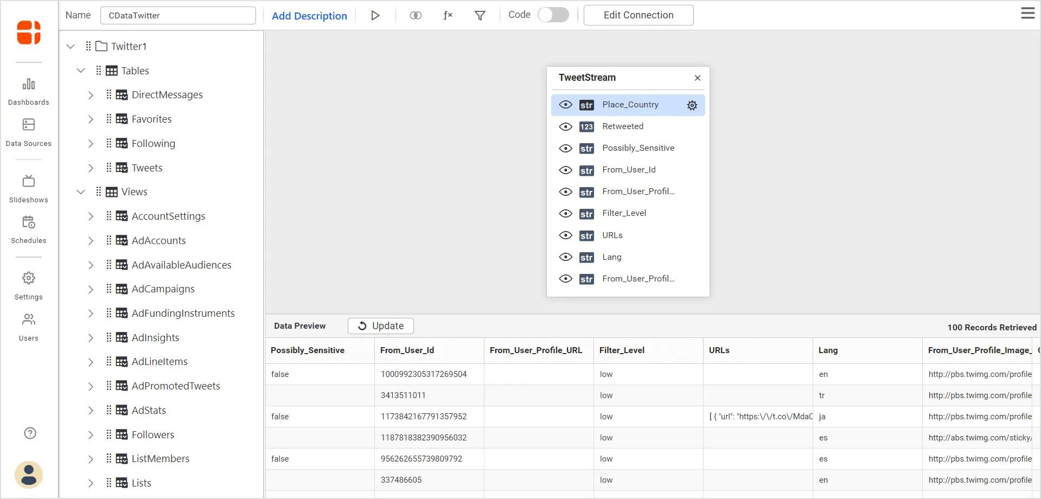
Task: Collapse the Views tree node
Action: pyautogui.click(x=81, y=192)
